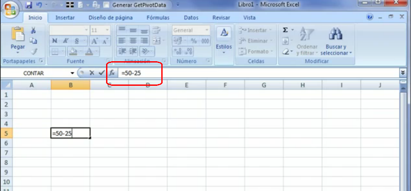Screen dimensions: 411x191
Task: Open the Microsoft Excel help icon
Action: pyautogui.click(x=370, y=18)
